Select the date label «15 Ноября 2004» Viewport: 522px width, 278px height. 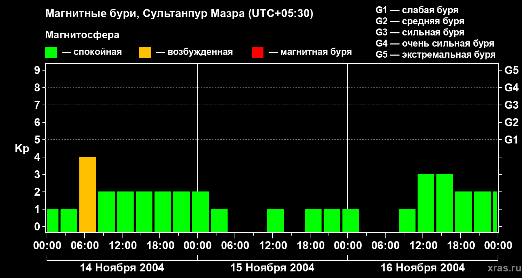point(272,268)
